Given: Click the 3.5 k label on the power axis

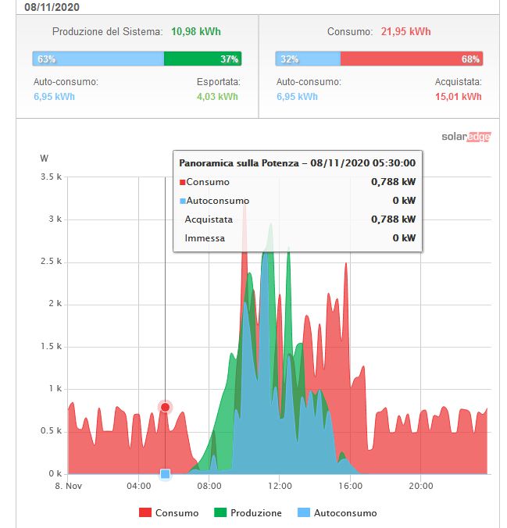Looking at the screenshot, I should click(49, 177).
